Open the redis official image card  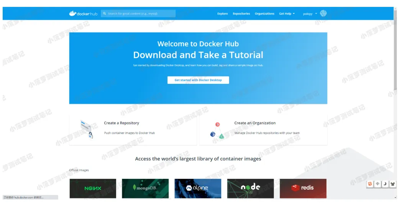(x=303, y=188)
